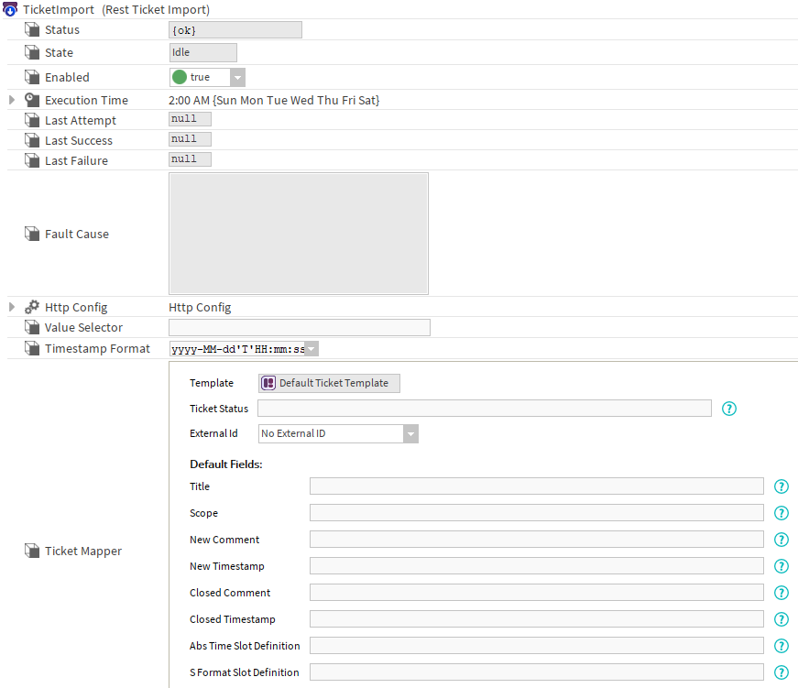Open the Timestamp Format dropdown
Image resolution: width=798 pixels, height=688 pixels.
(312, 349)
